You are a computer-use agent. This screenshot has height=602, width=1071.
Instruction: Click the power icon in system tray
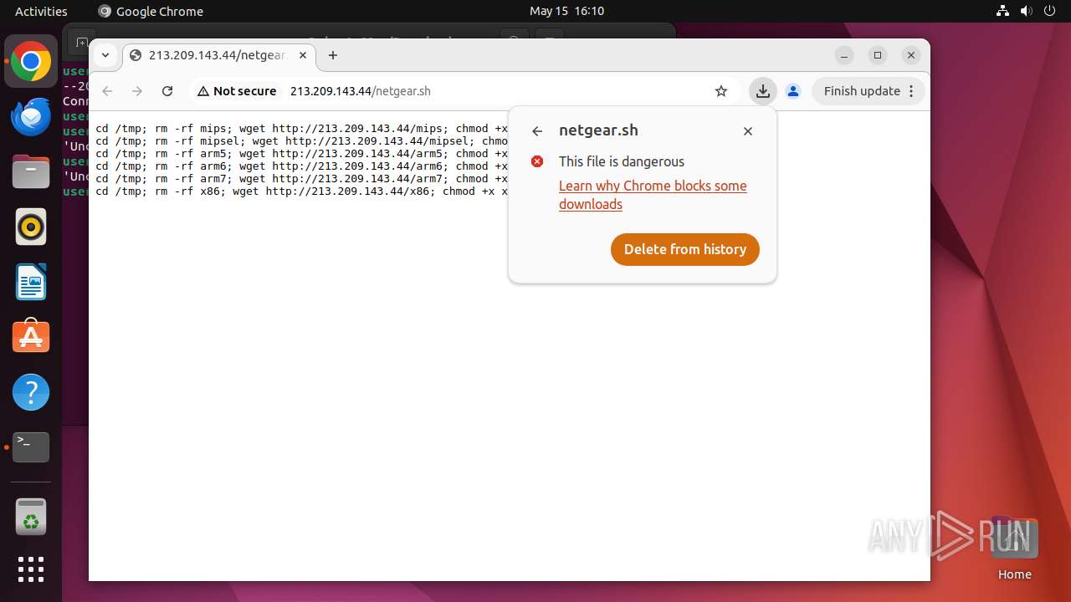point(1050,11)
